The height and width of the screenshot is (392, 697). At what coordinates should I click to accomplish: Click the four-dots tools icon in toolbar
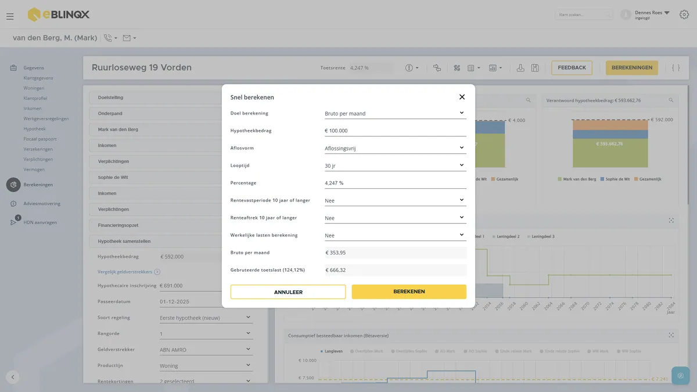coord(457,68)
